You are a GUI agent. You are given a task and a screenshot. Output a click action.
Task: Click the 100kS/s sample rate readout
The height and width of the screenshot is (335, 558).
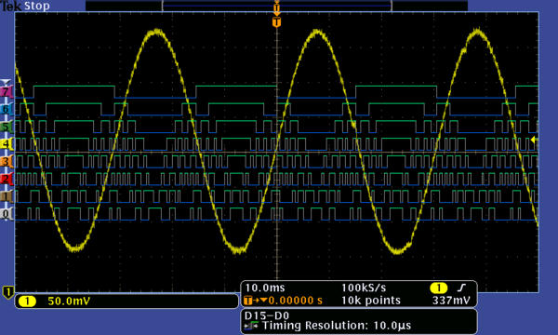[364, 288]
